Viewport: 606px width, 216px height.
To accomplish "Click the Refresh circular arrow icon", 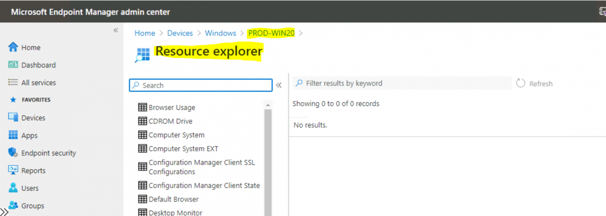I will [x=520, y=83].
